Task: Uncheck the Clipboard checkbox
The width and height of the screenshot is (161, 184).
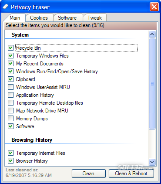Action: (10, 79)
